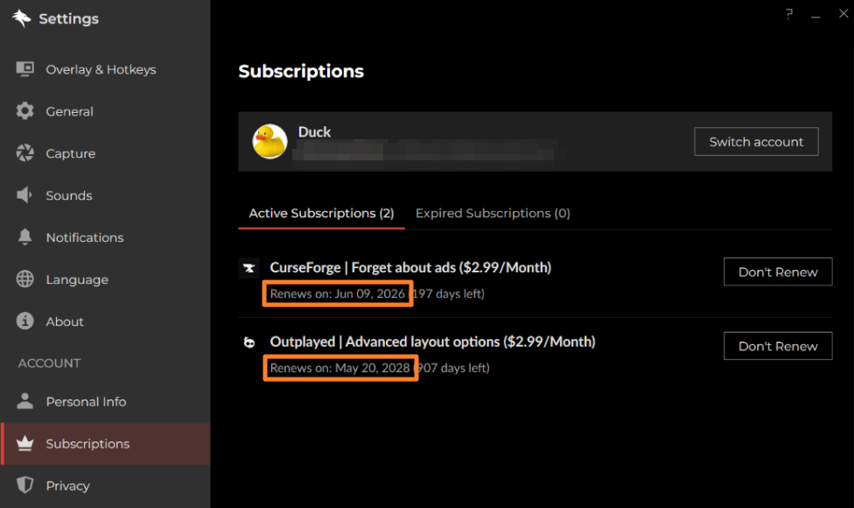This screenshot has height=508, width=854.
Task: Click the ACCOUNT section label
Action: click(x=49, y=363)
